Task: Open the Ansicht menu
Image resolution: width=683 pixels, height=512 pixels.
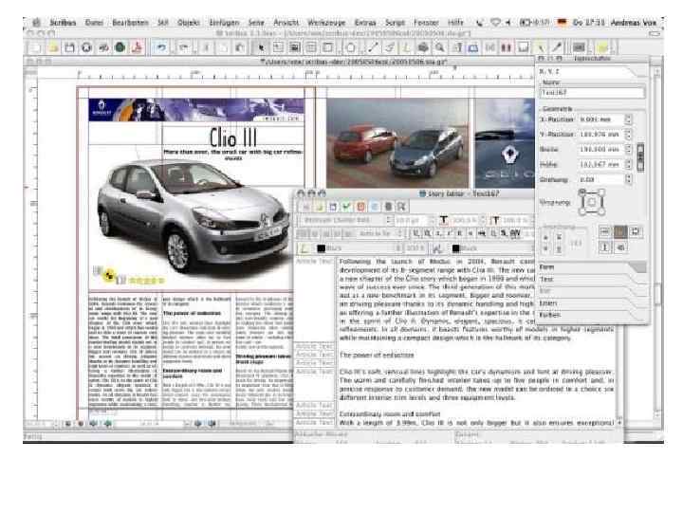Action: point(286,22)
